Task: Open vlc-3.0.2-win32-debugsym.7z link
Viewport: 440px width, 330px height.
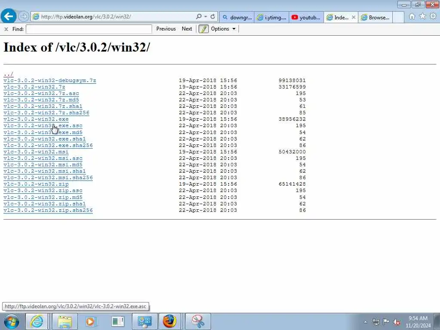Action: (50, 80)
